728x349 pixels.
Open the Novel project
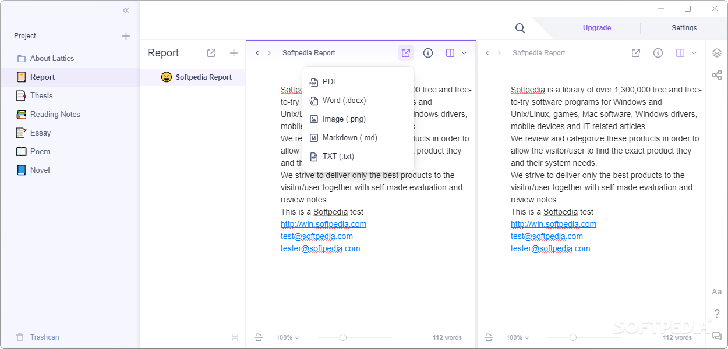point(70,170)
